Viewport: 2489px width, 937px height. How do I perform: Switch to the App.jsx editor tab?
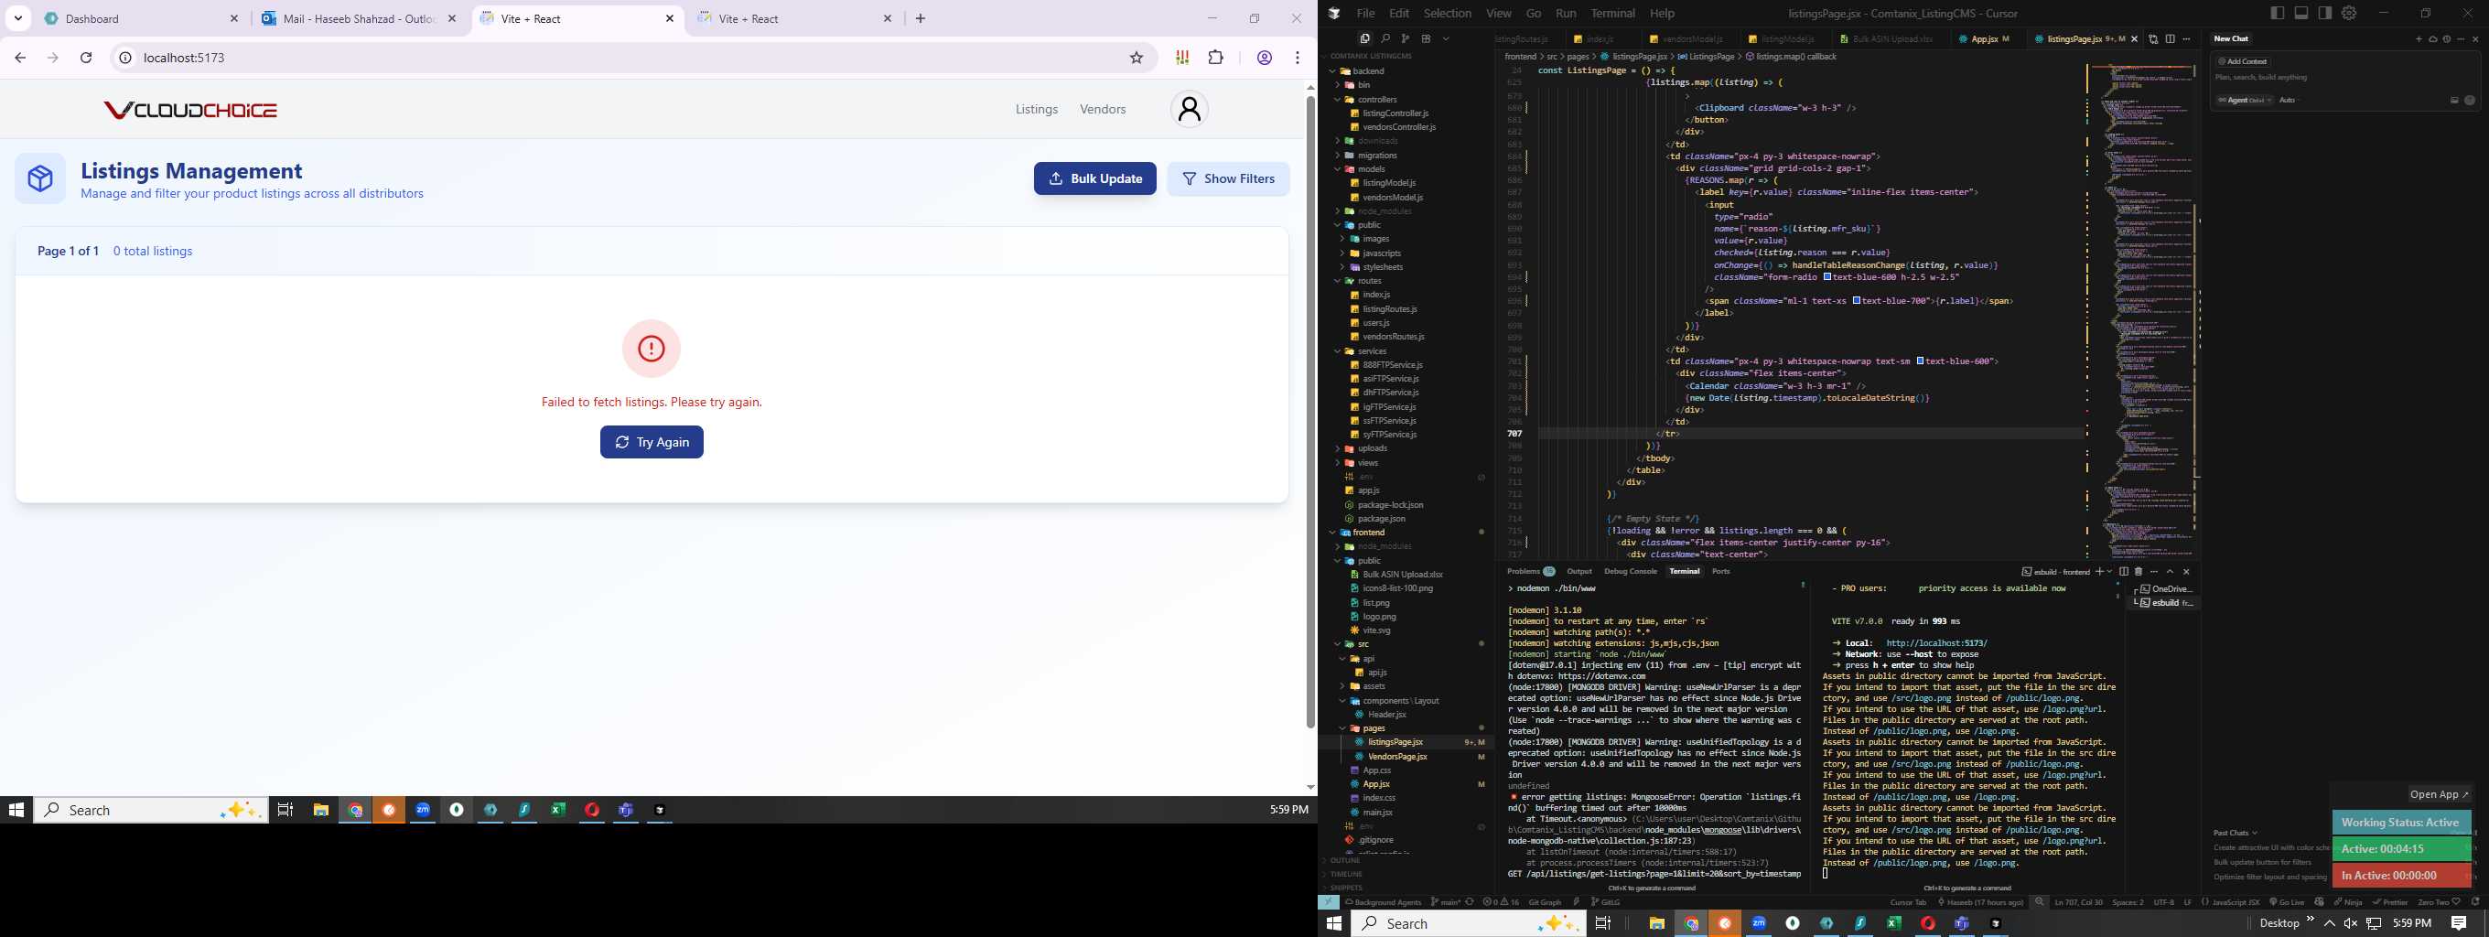[1984, 39]
